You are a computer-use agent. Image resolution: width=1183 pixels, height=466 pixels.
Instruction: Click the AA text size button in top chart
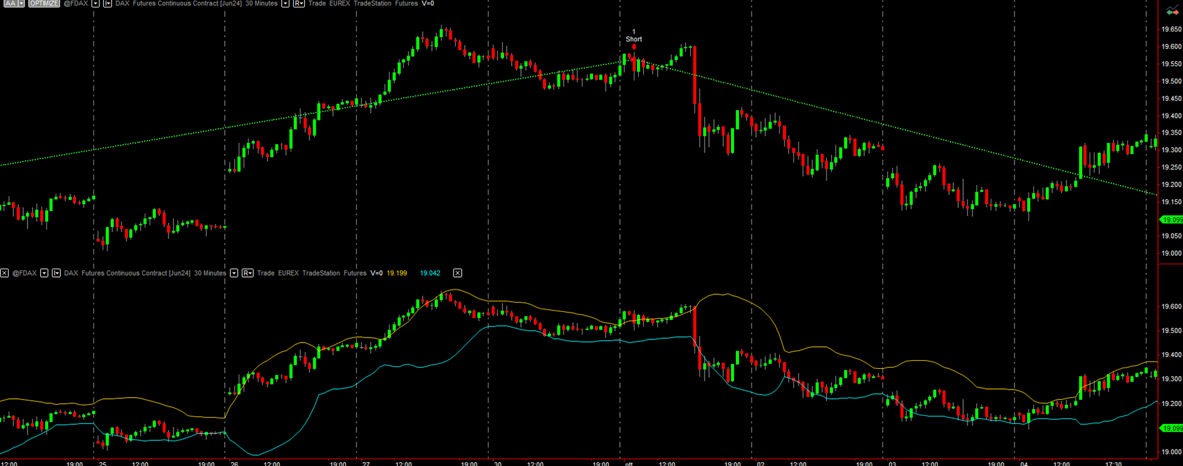(9, 4)
